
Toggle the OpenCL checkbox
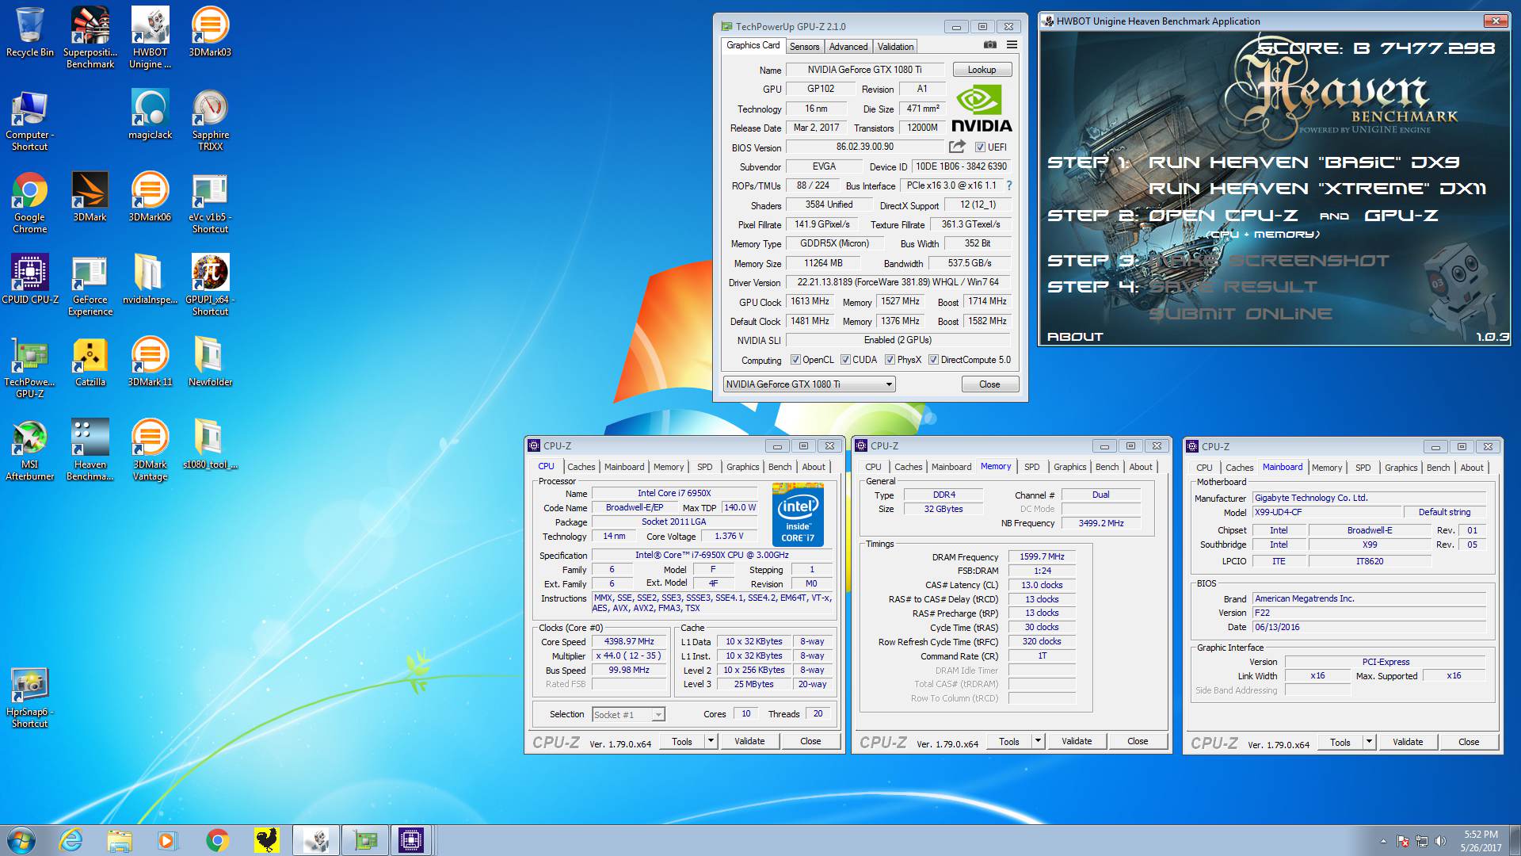tap(795, 360)
